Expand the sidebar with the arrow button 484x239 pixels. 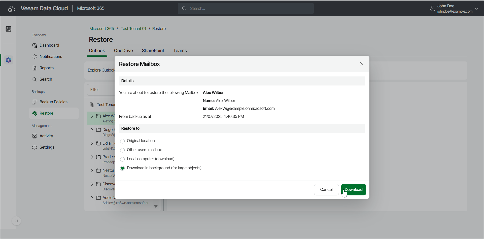coord(16,221)
